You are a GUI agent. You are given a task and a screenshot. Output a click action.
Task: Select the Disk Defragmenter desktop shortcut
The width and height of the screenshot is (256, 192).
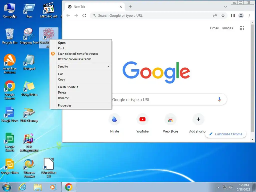[x=29, y=142]
